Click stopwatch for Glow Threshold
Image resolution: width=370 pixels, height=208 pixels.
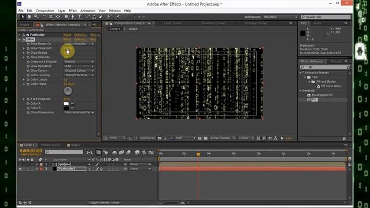click(28, 49)
